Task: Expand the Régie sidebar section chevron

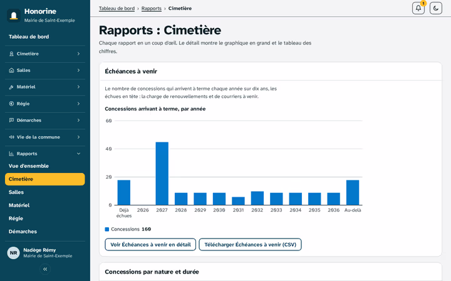Action: tap(78, 104)
